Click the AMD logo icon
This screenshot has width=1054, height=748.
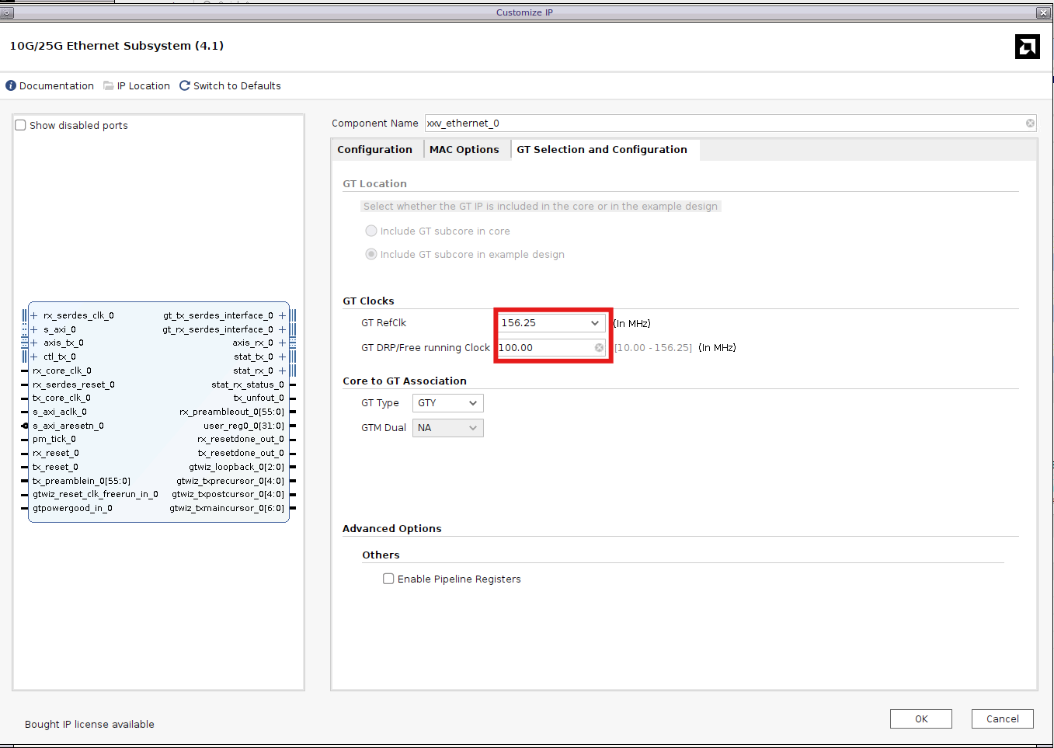tap(1027, 47)
